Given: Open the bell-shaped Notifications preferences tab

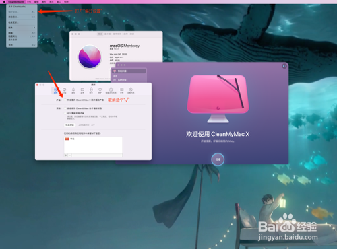Looking at the screenshot, I should pos(73,90).
